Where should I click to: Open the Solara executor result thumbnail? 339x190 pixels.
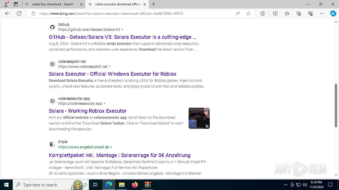pos(199,118)
